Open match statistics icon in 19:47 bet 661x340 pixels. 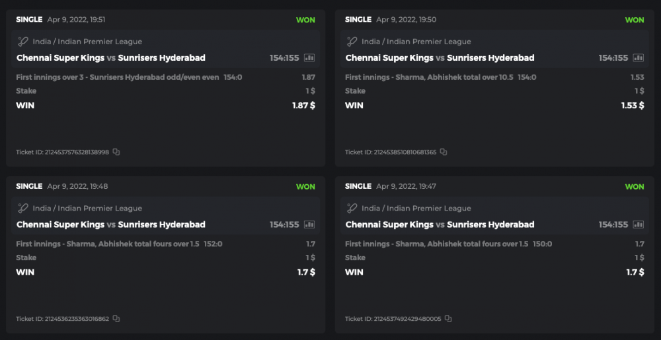[639, 224]
